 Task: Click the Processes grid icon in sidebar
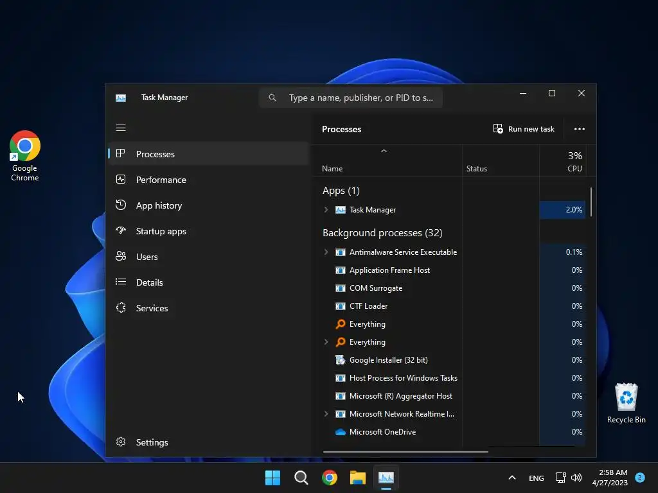tap(120, 153)
